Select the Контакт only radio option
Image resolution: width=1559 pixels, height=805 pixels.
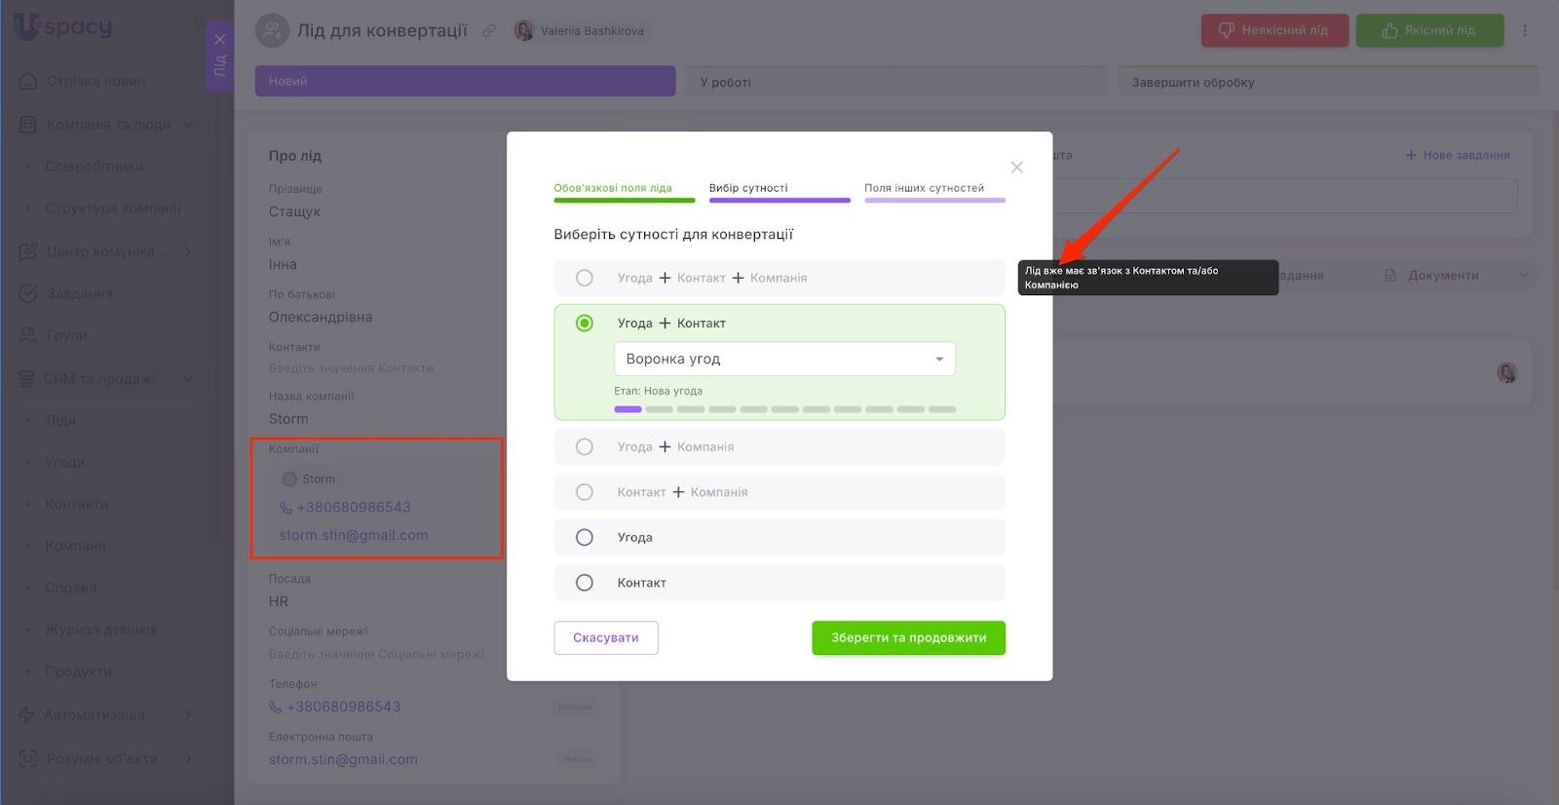click(585, 583)
